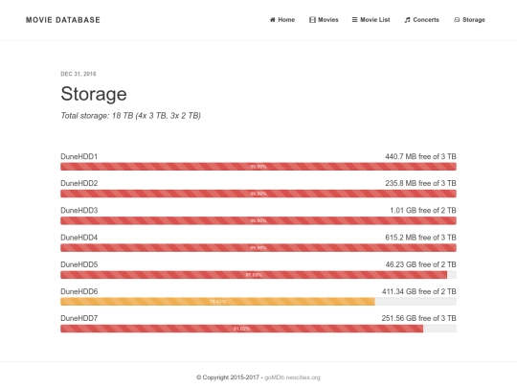The height and width of the screenshot is (388, 517).
Task: Open the Home page link
Action: coord(282,20)
